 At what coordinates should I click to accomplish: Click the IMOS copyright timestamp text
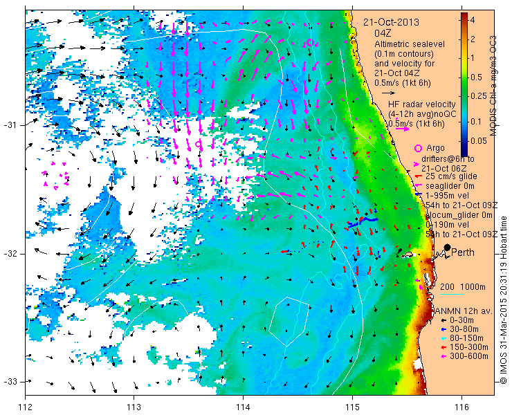click(504, 300)
